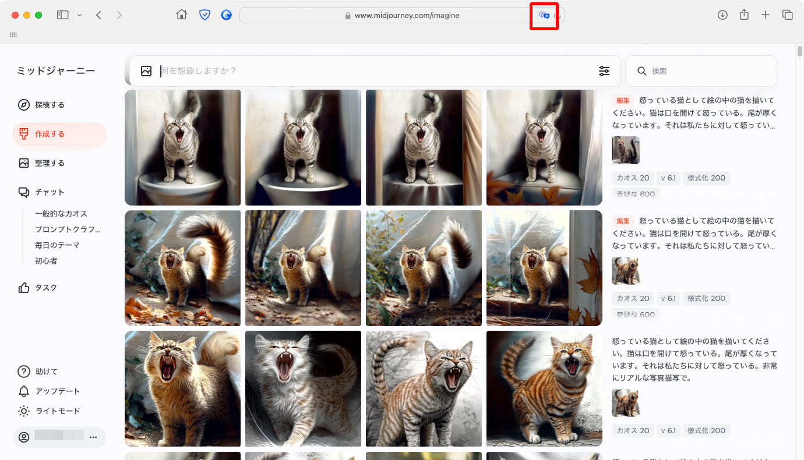Click the account avatar icon

coord(24,437)
